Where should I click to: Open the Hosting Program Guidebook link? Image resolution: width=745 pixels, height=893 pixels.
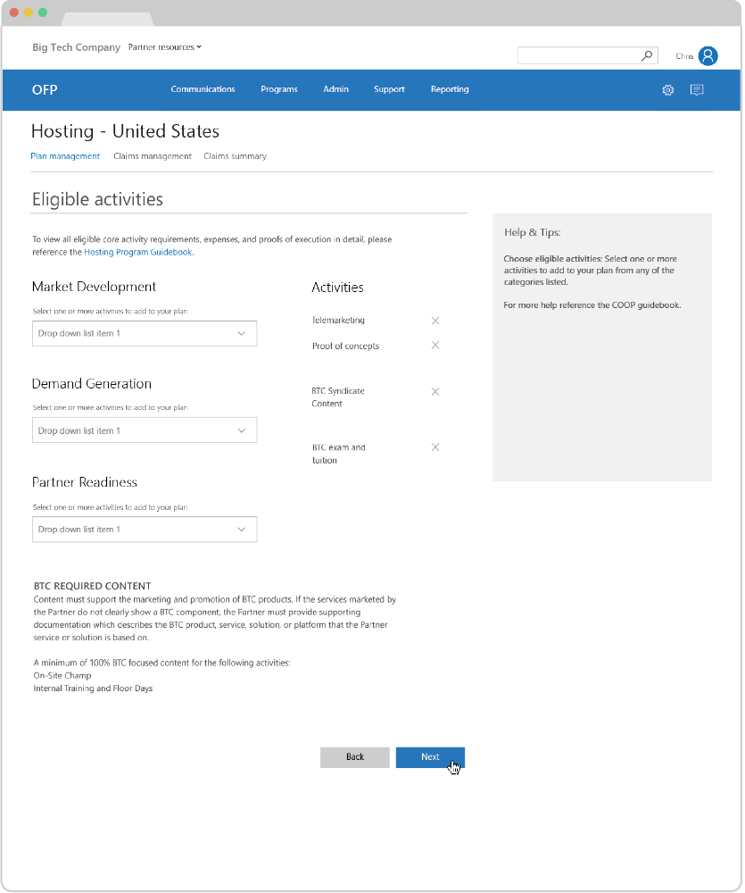138,253
